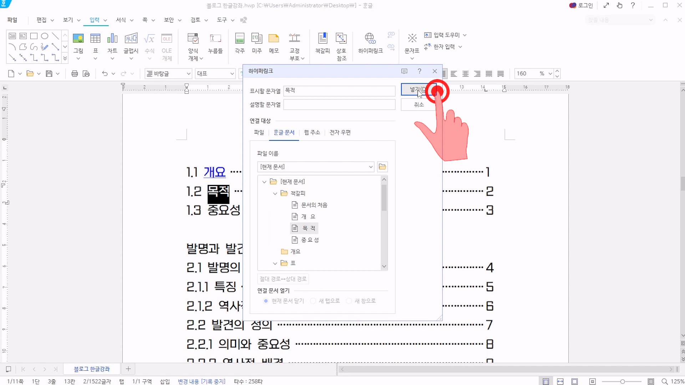Collapse the 책갈피 tree folder
Viewport: 685px width, 385px height.
(275, 194)
